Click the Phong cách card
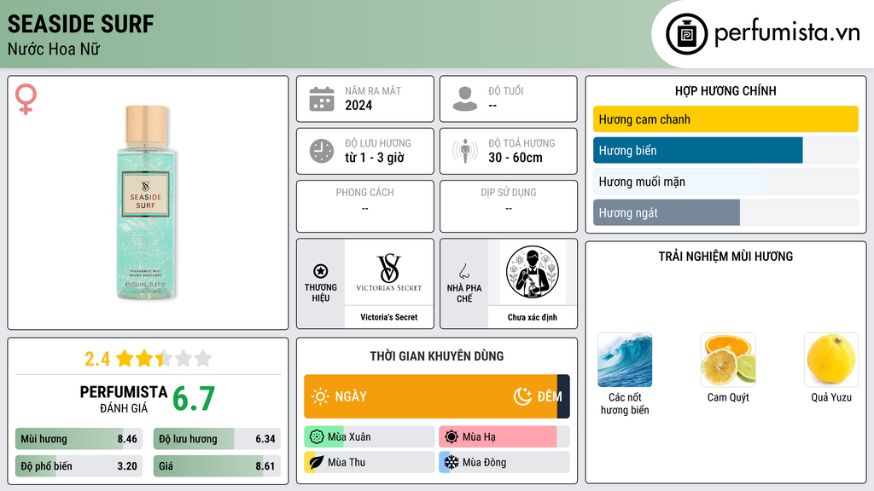Viewport: 874px width, 491px height. coord(365,206)
